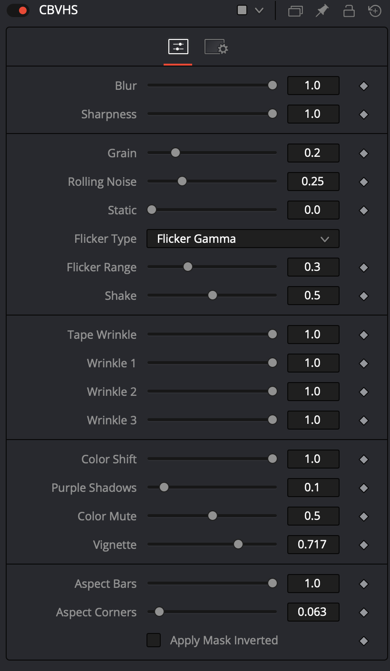Open the Flicker Type dropdown
The height and width of the screenshot is (671, 390).
click(x=243, y=239)
